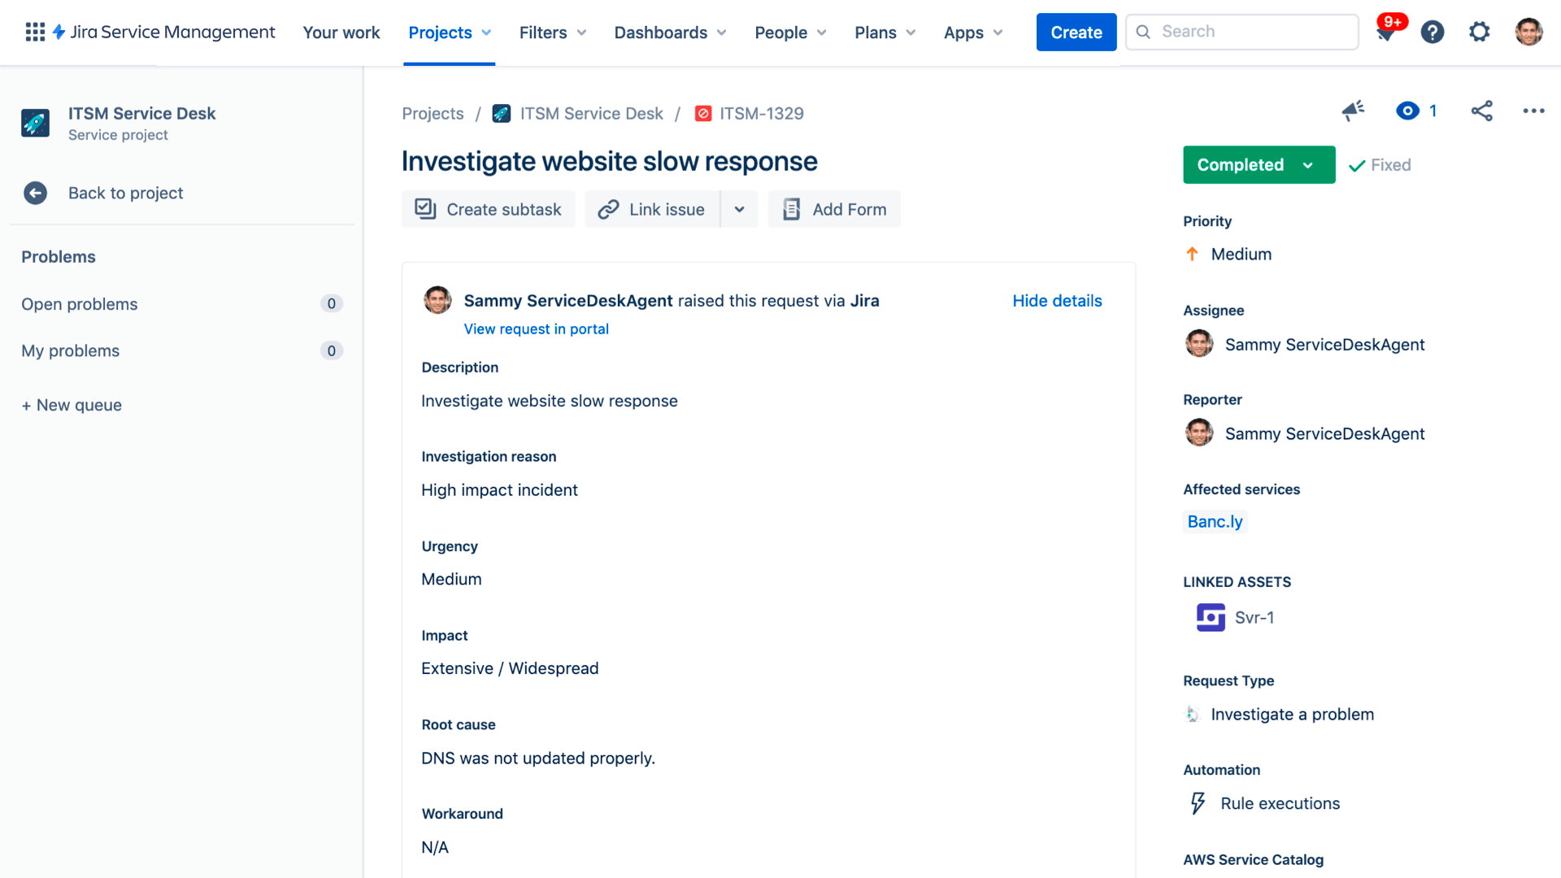
Task: Click the Rule executions lightning bolt icon
Action: click(1198, 803)
